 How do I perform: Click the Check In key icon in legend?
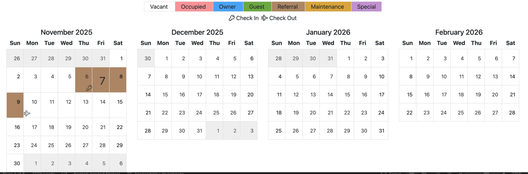pyautogui.click(x=231, y=18)
